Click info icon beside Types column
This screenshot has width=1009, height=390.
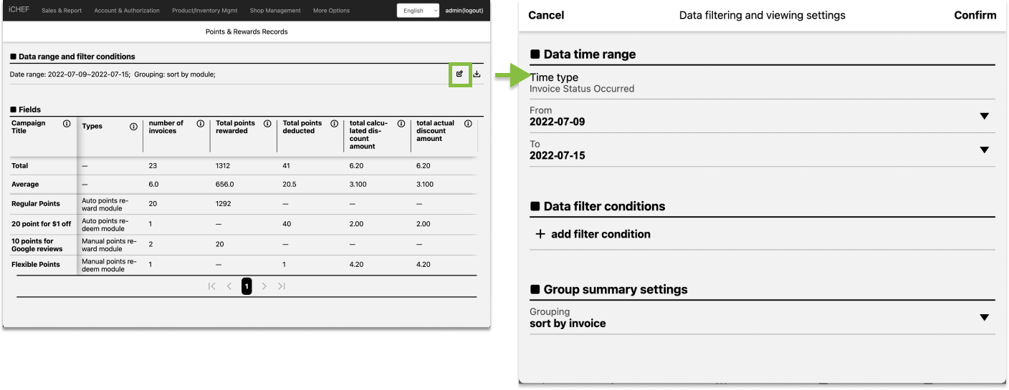point(133,127)
